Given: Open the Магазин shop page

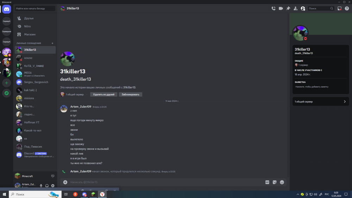Looking at the screenshot, I should pos(35,35).
